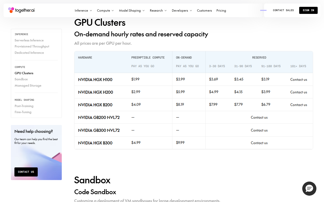The height and width of the screenshot is (202, 324).
Task: Open the Model Shaping dropdown
Action: click(x=132, y=11)
